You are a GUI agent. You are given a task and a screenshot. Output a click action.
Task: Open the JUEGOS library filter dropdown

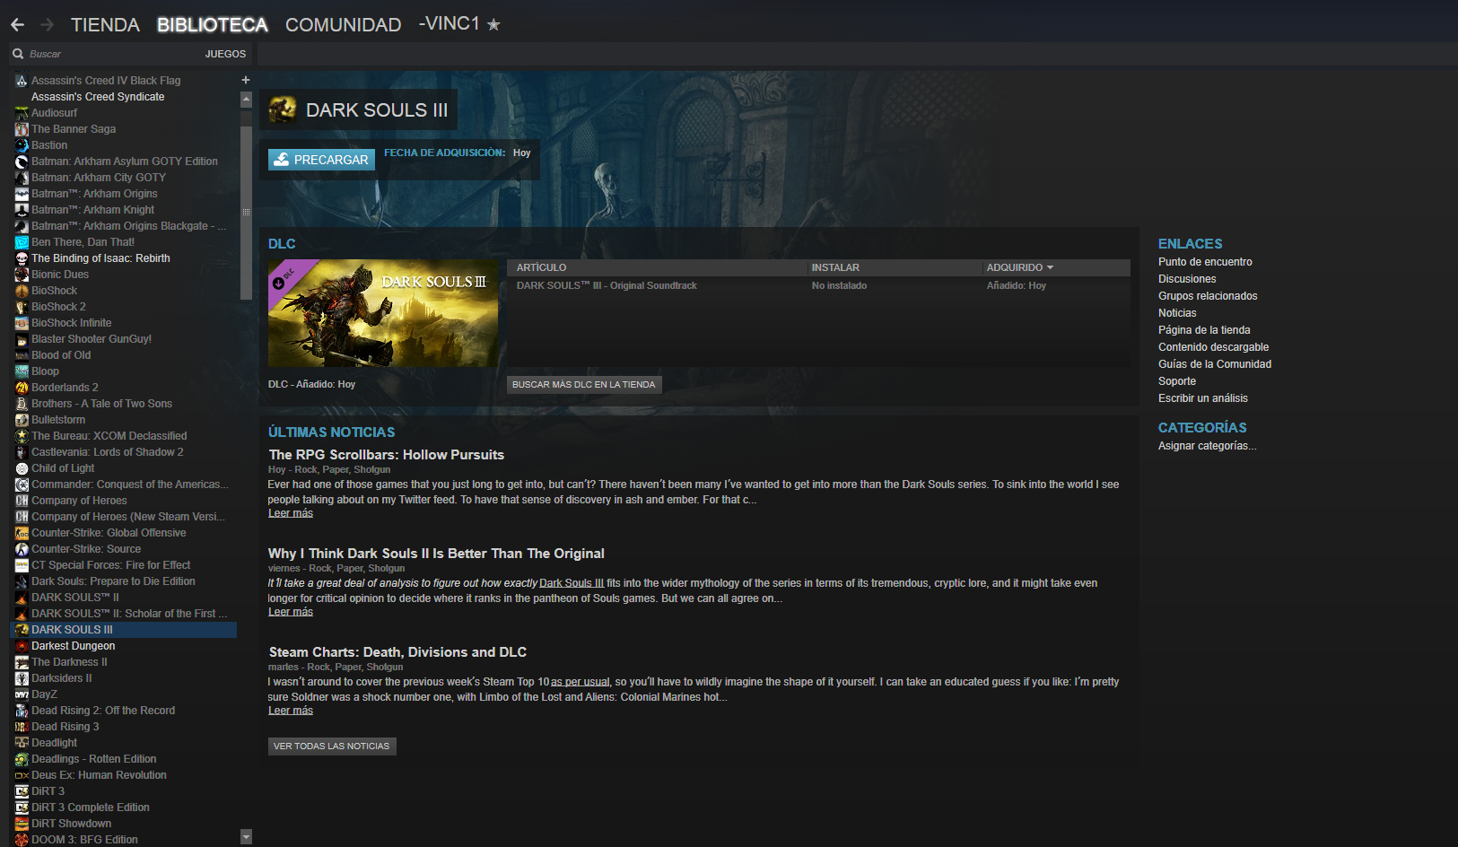click(225, 54)
